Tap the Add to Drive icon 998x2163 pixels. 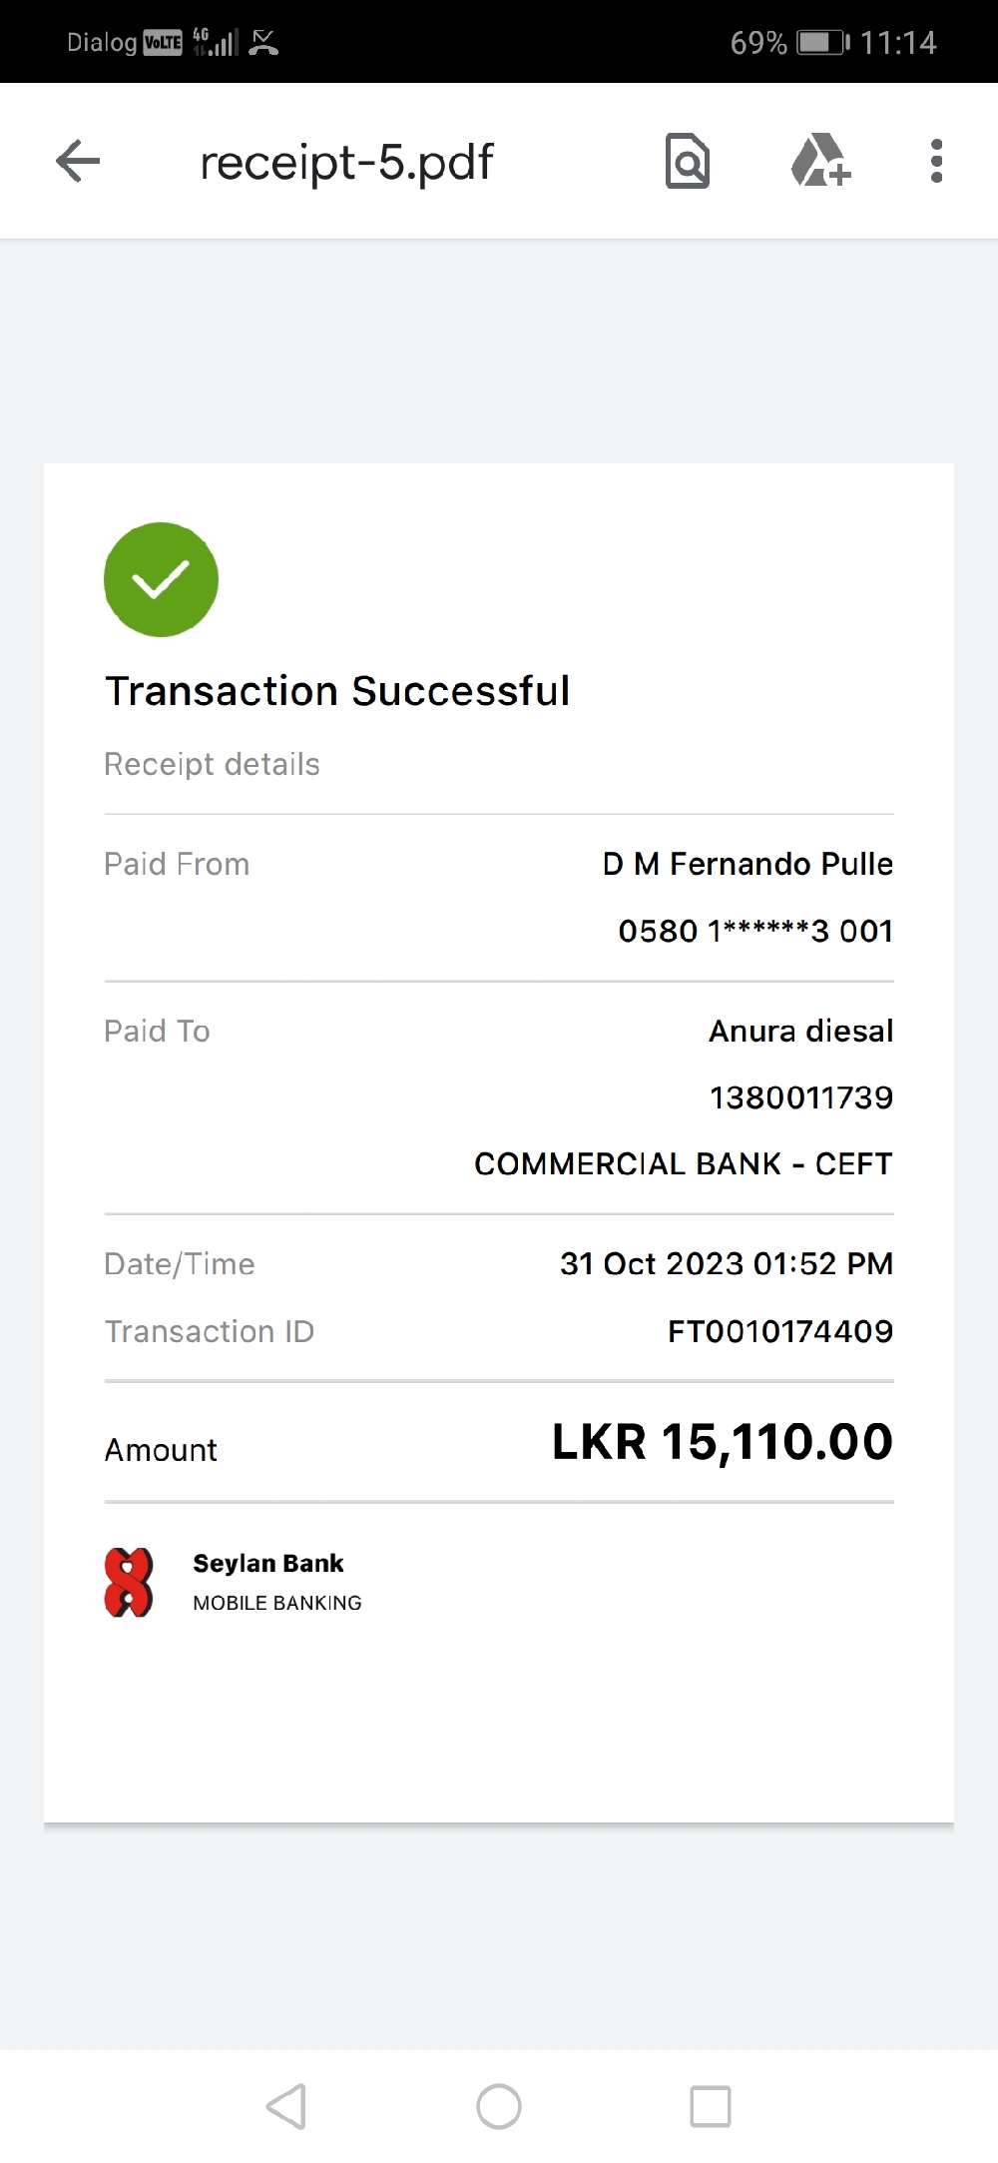[820, 161]
